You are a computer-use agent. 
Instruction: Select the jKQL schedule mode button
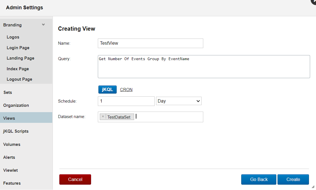click(107, 90)
